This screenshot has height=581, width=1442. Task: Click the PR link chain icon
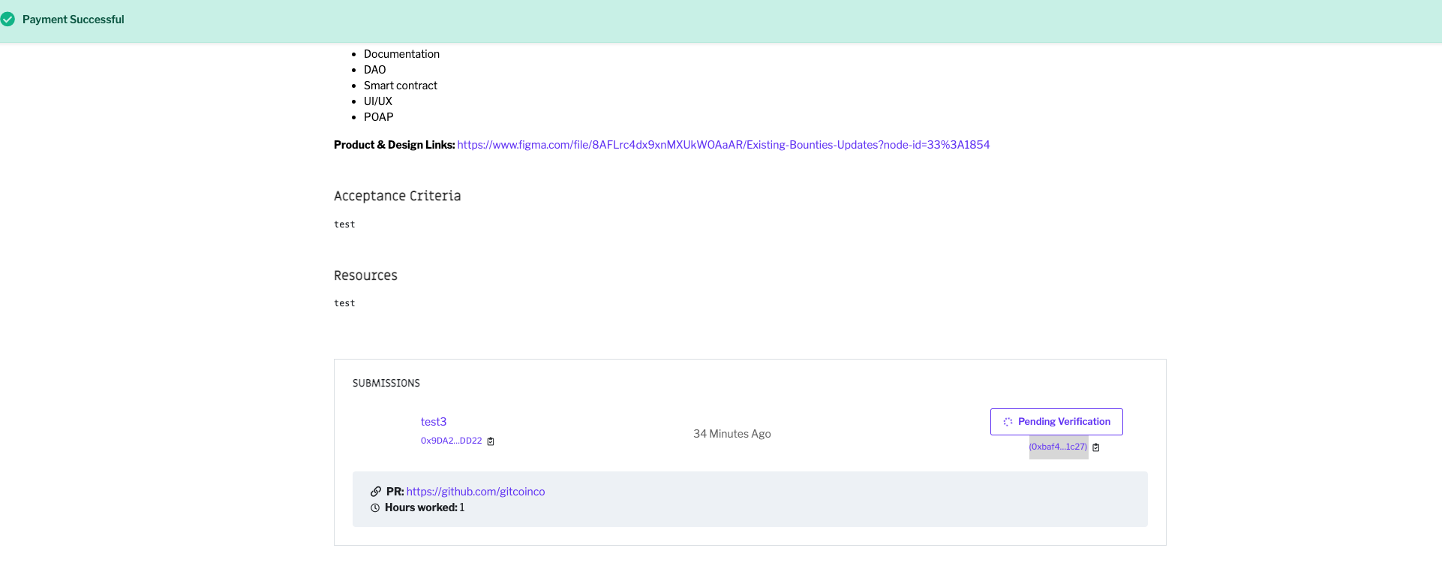pos(376,492)
